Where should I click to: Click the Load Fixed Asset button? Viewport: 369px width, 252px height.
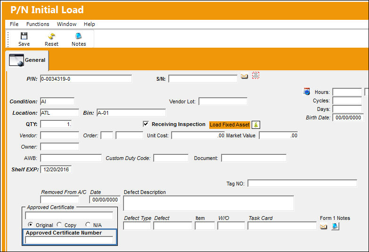[x=230, y=125]
